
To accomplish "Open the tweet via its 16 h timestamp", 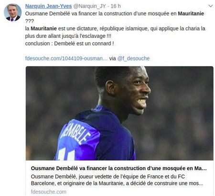I will pos(116,6).
